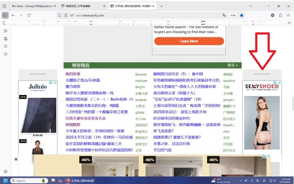
Task: Open the 更多 link in 博客精选 header
Action: pos(232,66)
